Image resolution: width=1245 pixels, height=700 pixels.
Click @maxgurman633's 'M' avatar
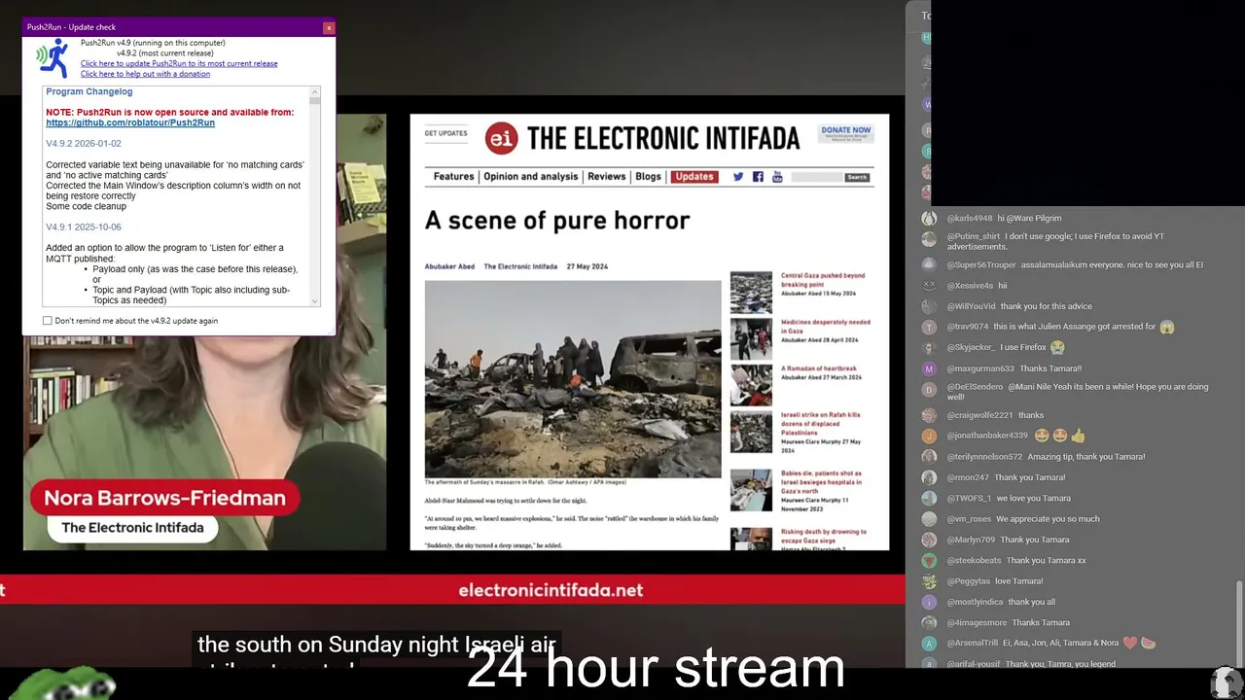[x=929, y=368]
